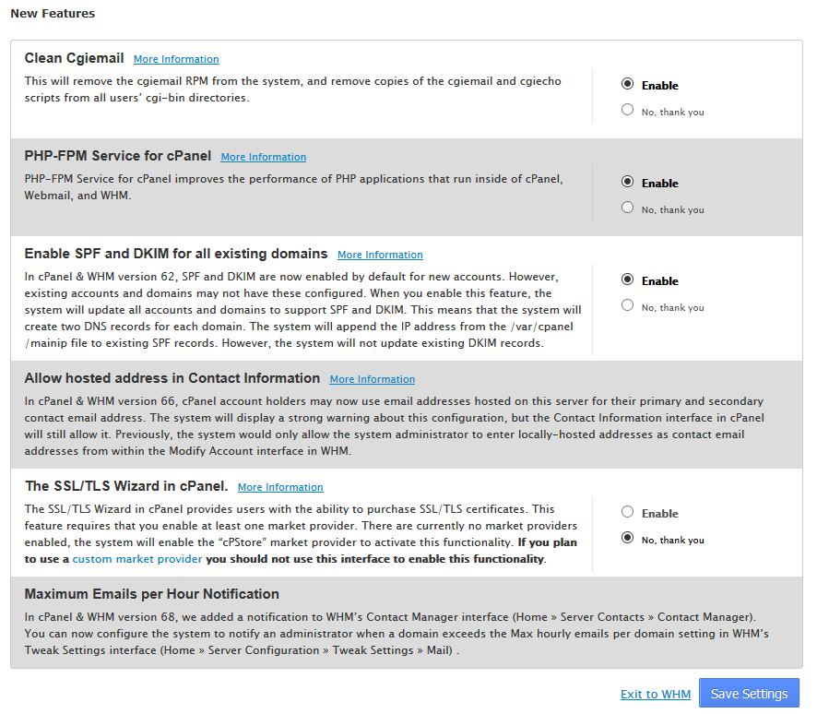
Task: Choose No, thank you for PHP-FPM Service
Action: 627,208
